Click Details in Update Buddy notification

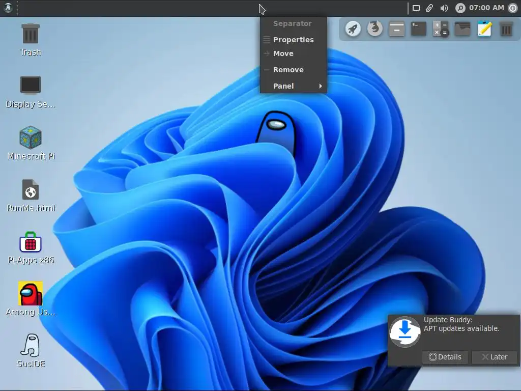pyautogui.click(x=445, y=357)
